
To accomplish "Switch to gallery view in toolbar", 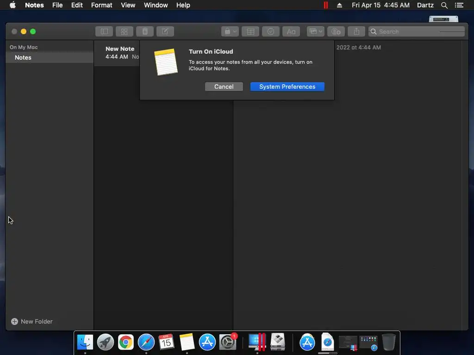I will pos(124,31).
